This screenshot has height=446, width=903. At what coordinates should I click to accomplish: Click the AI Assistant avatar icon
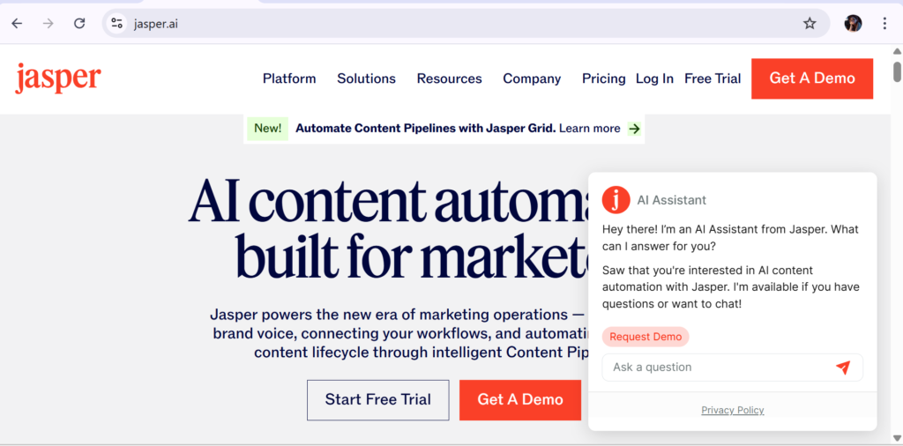click(x=616, y=200)
